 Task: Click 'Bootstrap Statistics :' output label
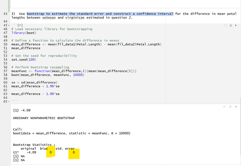(34, 145)
